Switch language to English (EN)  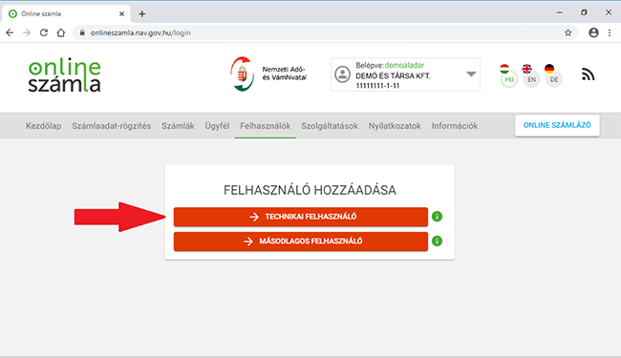coord(531,75)
